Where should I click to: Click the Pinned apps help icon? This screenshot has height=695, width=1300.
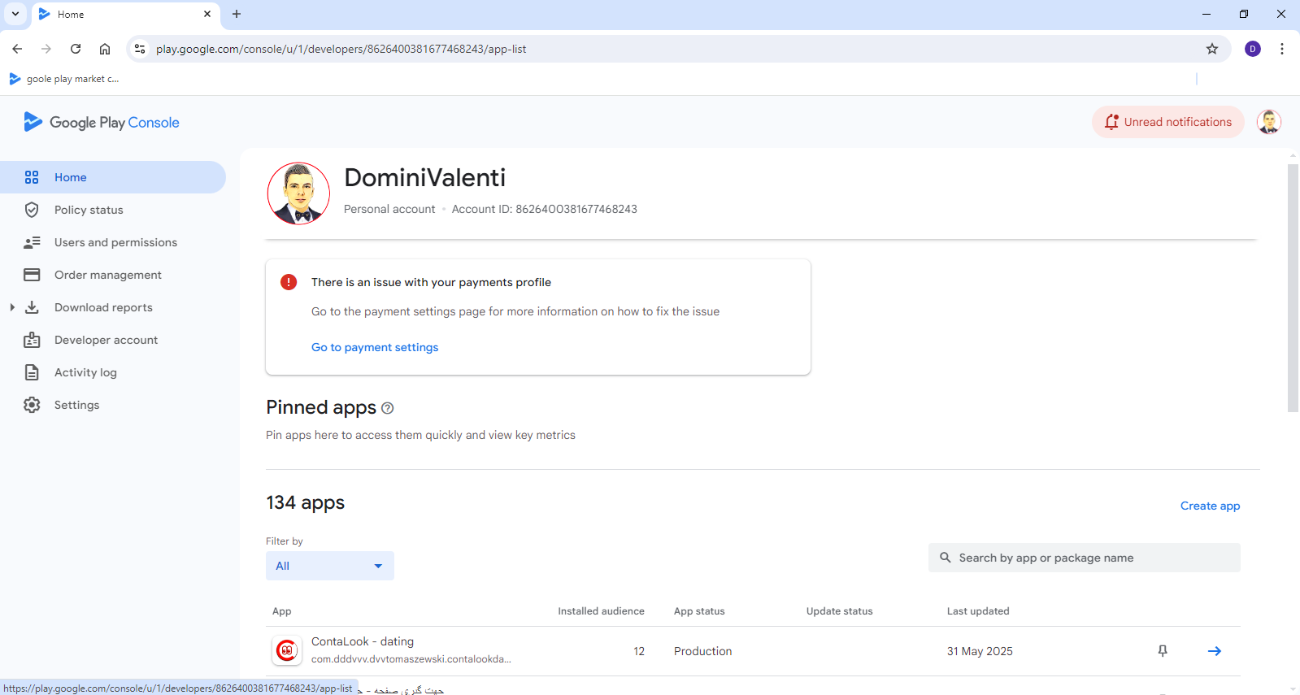388,408
